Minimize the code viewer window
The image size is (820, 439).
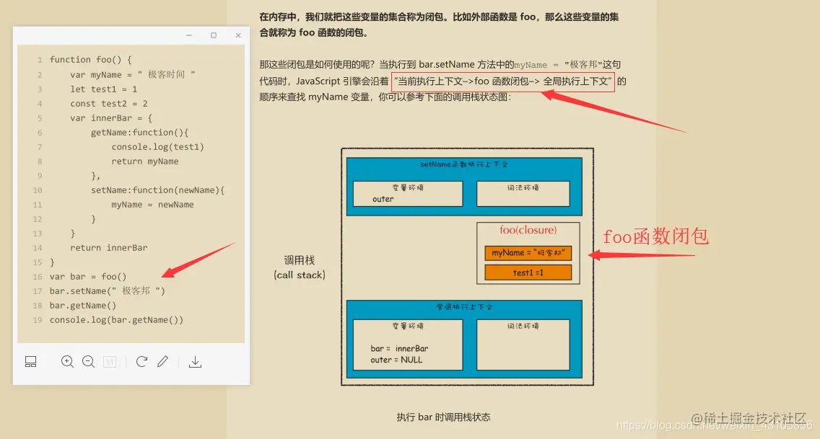[x=188, y=35]
